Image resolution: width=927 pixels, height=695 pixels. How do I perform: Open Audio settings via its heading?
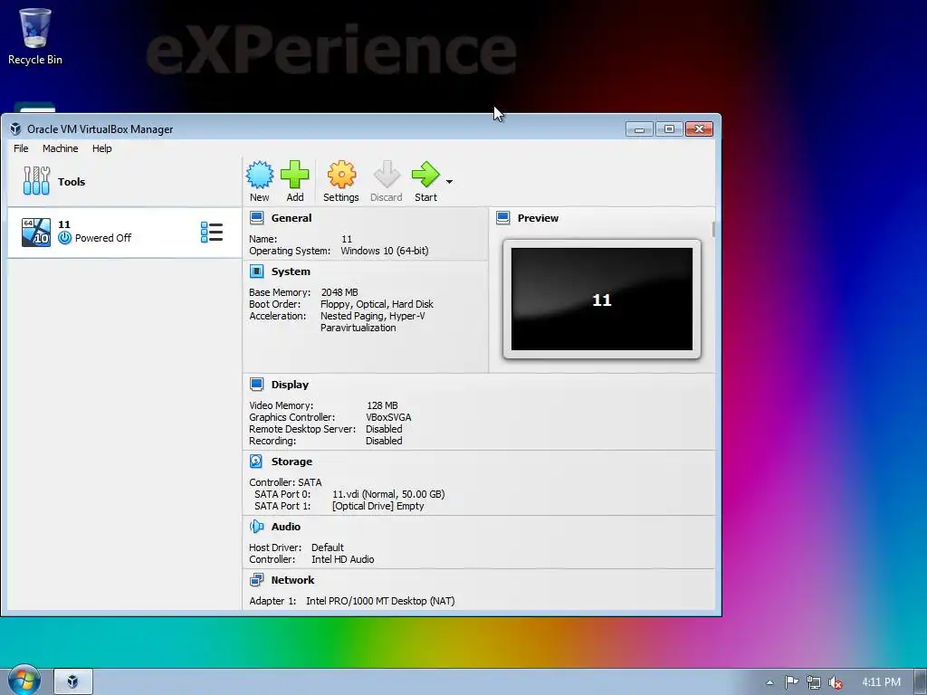[x=285, y=527]
